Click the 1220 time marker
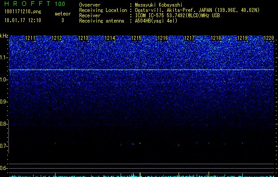The width and height of the screenshot is (278, 177). coord(269,38)
